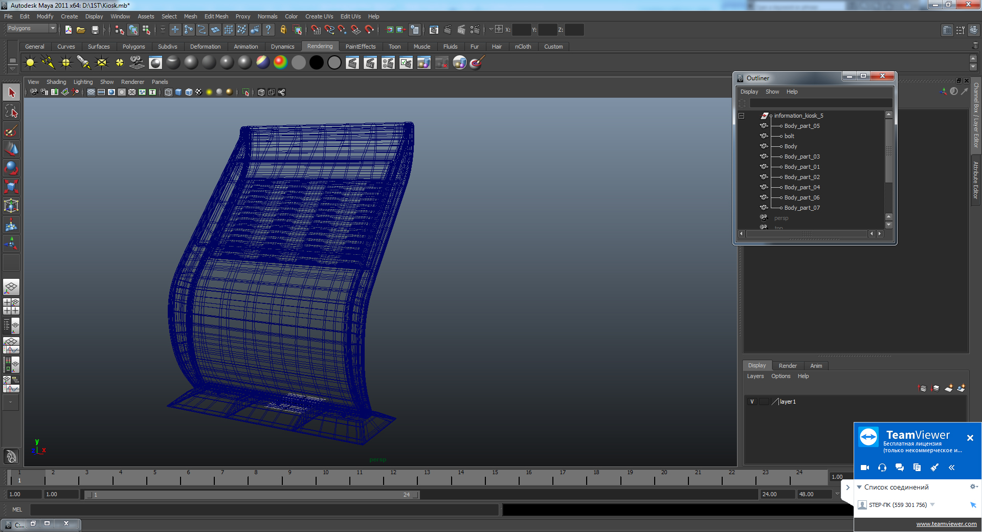Click the MEL command line label
The width and height of the screenshot is (982, 532).
[x=17, y=509]
